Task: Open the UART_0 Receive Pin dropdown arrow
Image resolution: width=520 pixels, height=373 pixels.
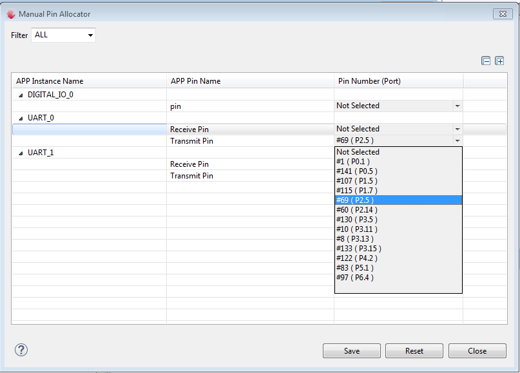Action: pyautogui.click(x=457, y=129)
